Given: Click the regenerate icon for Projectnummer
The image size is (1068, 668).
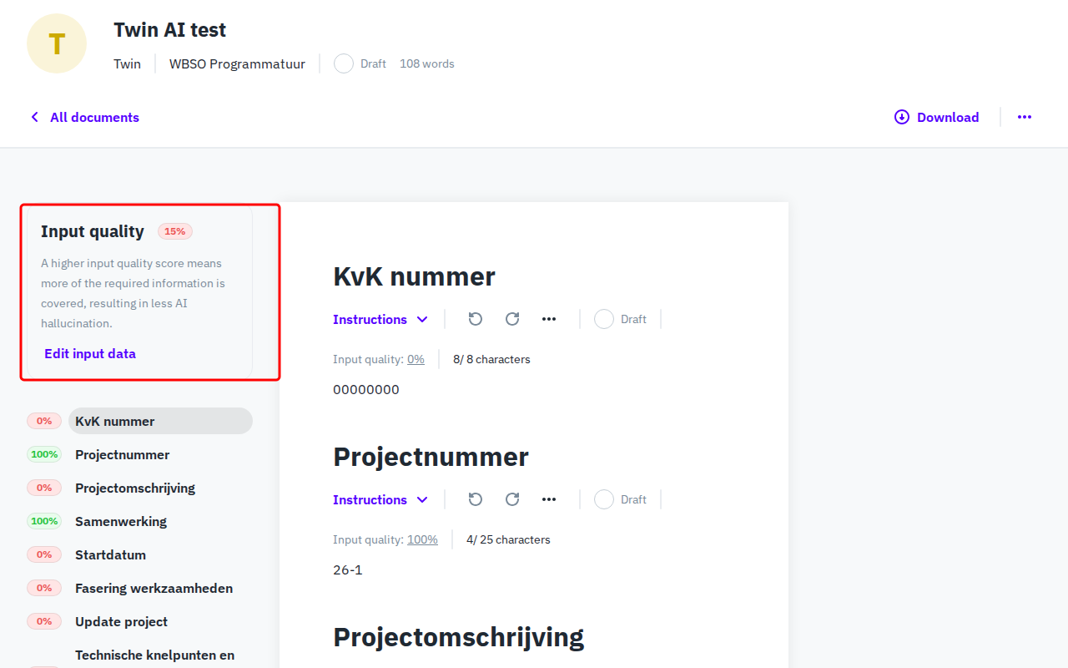Looking at the screenshot, I should pyautogui.click(x=511, y=499).
